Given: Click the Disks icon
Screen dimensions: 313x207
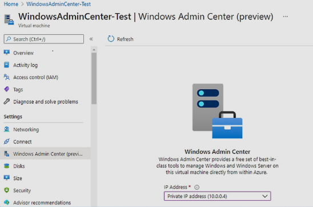Looking at the screenshot, I should tap(7, 166).
